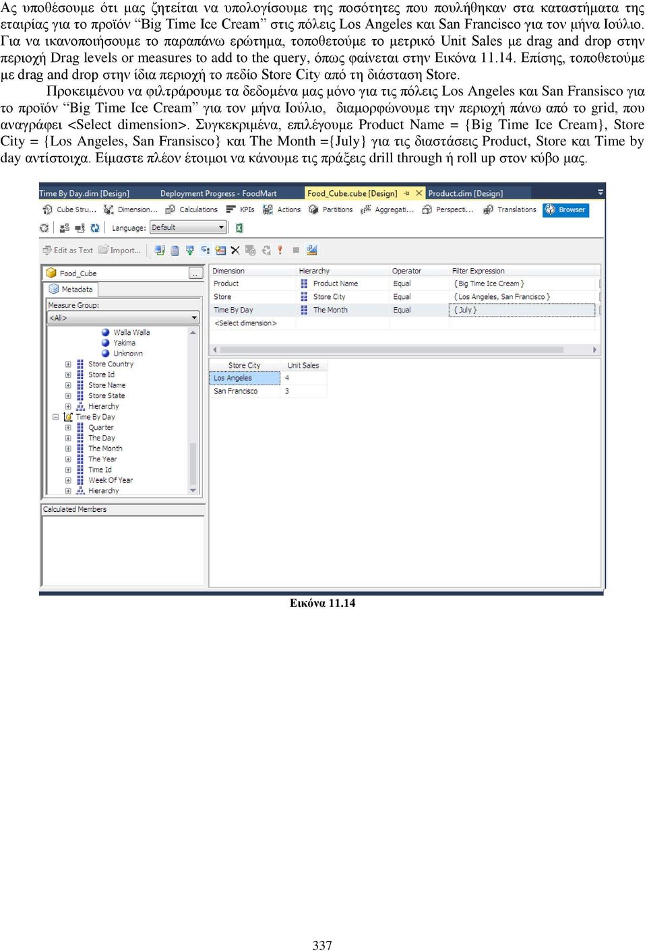This screenshot has height=951, width=647.
Task: Open the Measure Group <All> dropdown
Action: (x=123, y=317)
